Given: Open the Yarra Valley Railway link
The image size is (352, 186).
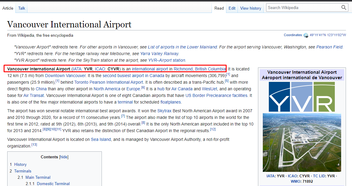Looking at the screenshot, I should pyautogui.click(x=159, y=54).
